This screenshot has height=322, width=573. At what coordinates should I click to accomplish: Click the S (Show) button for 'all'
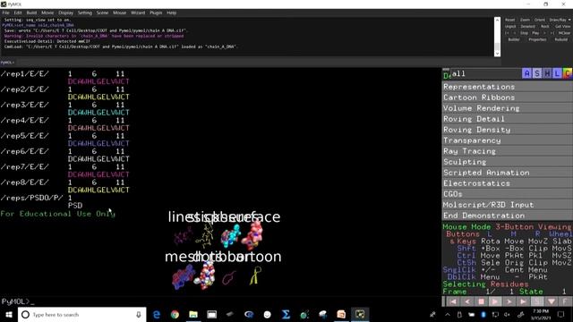(x=537, y=73)
